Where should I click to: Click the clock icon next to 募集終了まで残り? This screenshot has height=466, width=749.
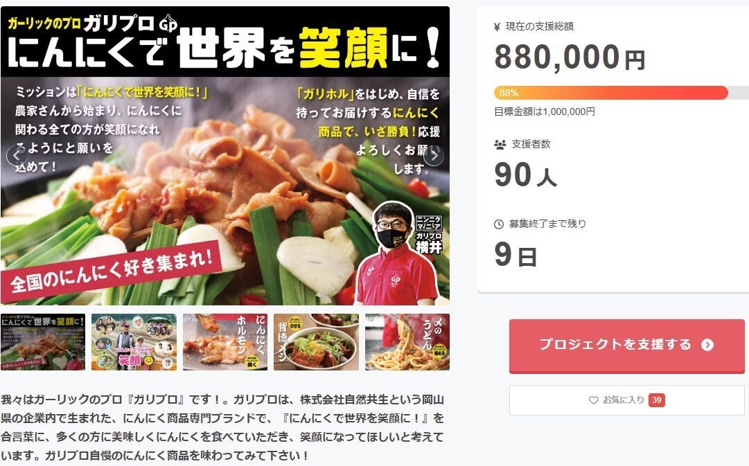499,224
